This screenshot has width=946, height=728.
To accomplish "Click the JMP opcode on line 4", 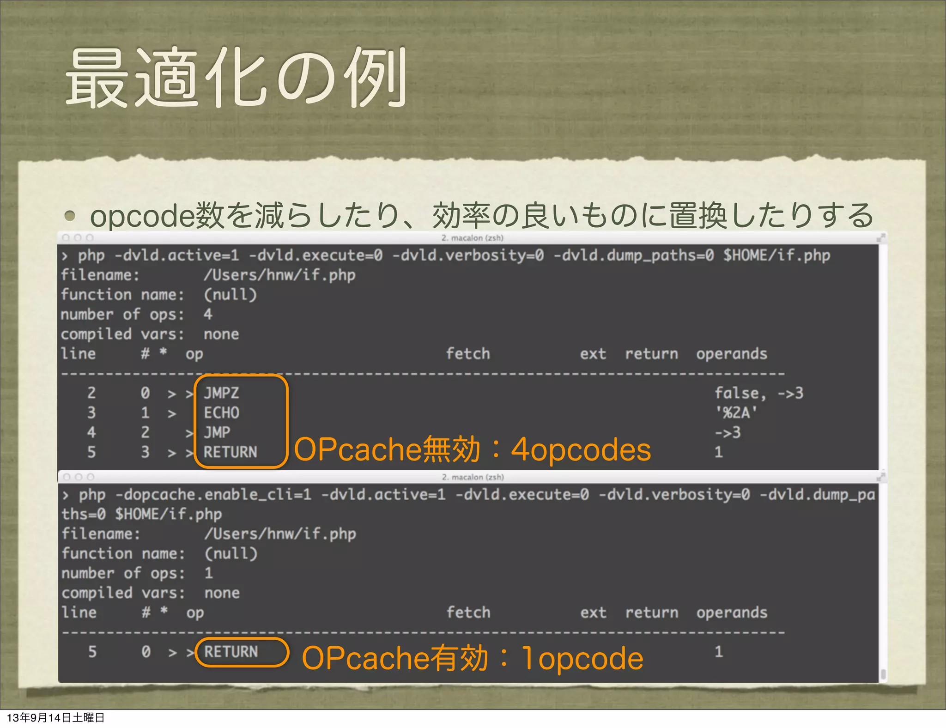I will coord(217,432).
